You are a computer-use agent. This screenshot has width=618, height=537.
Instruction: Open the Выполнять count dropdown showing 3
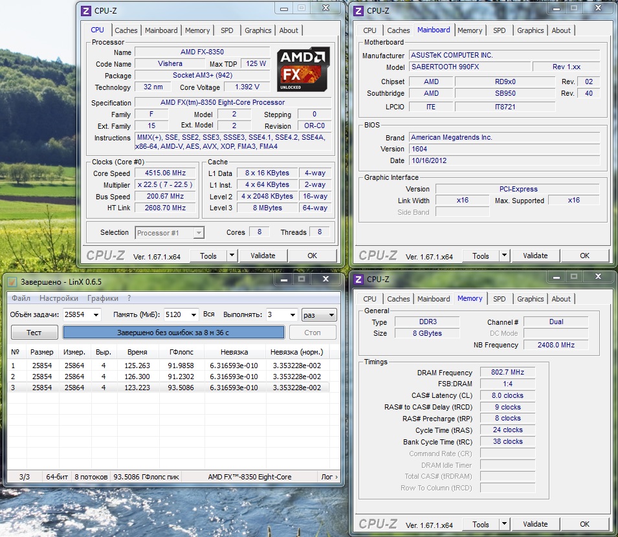[292, 315]
